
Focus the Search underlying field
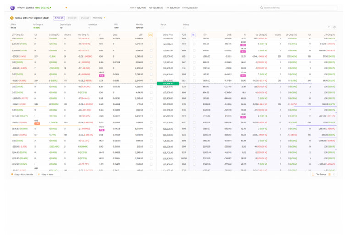tap(298, 8)
